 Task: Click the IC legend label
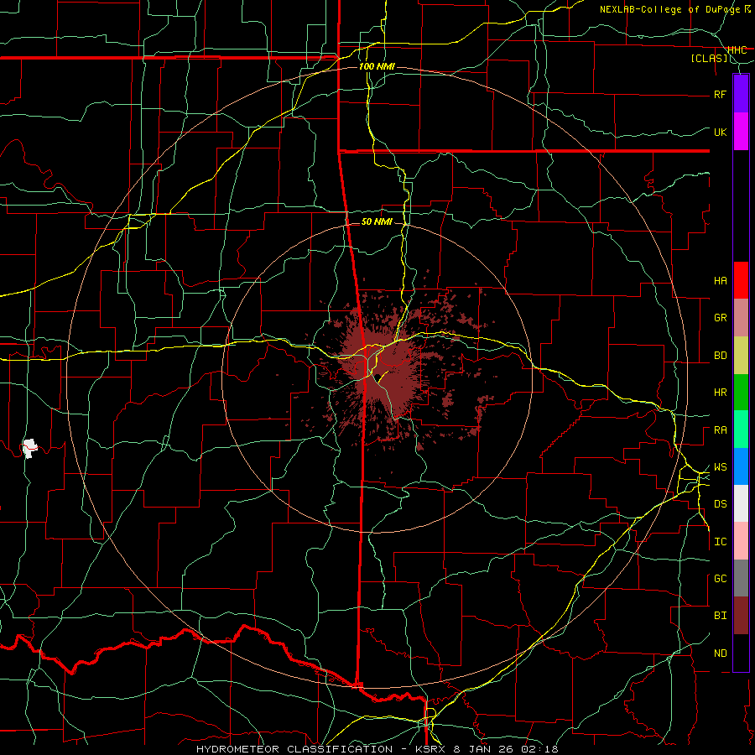coord(720,542)
